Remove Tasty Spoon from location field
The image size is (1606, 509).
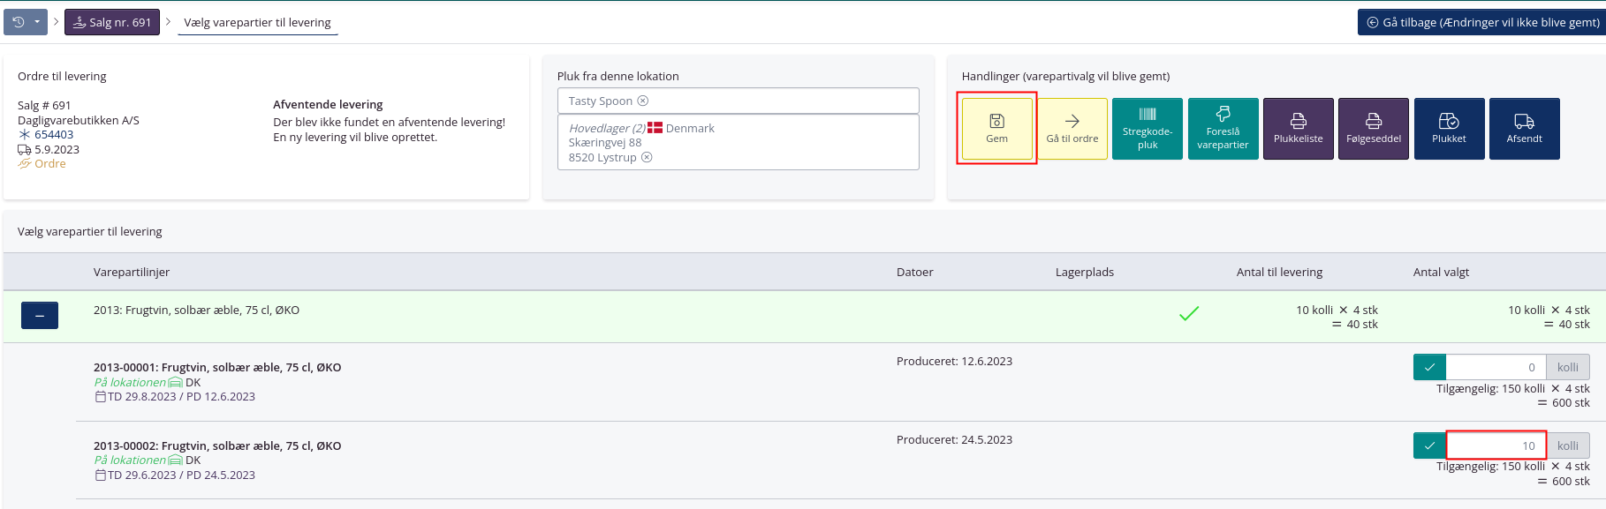[643, 101]
